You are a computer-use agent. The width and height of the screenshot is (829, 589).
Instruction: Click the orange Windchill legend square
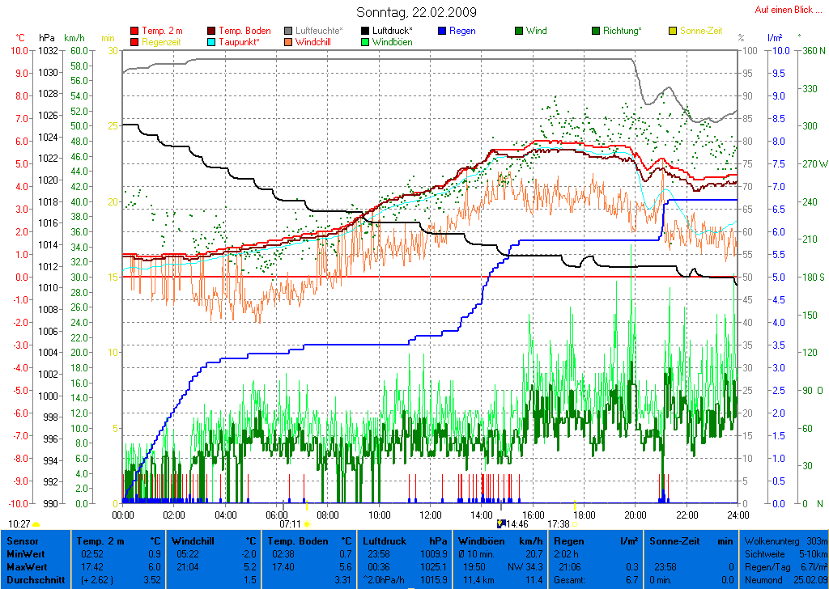click(x=288, y=41)
